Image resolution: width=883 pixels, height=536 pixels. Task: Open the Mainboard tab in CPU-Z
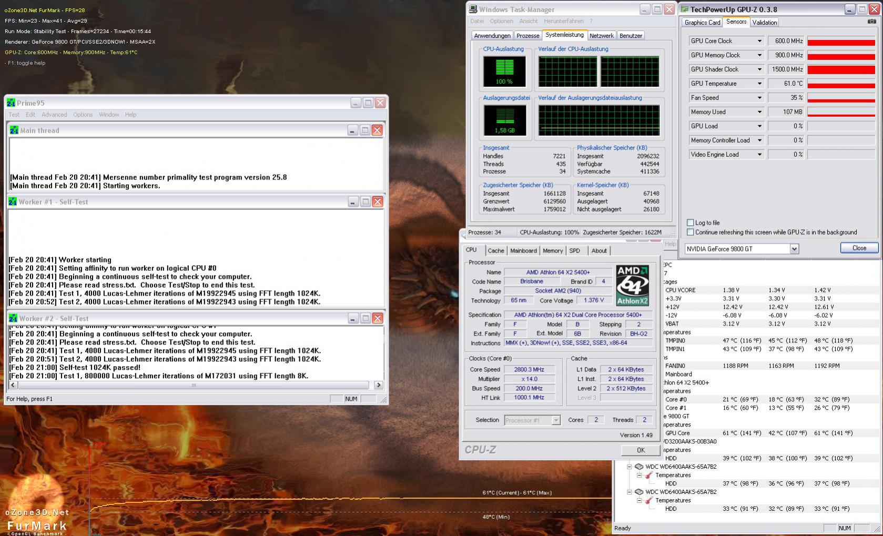(523, 251)
